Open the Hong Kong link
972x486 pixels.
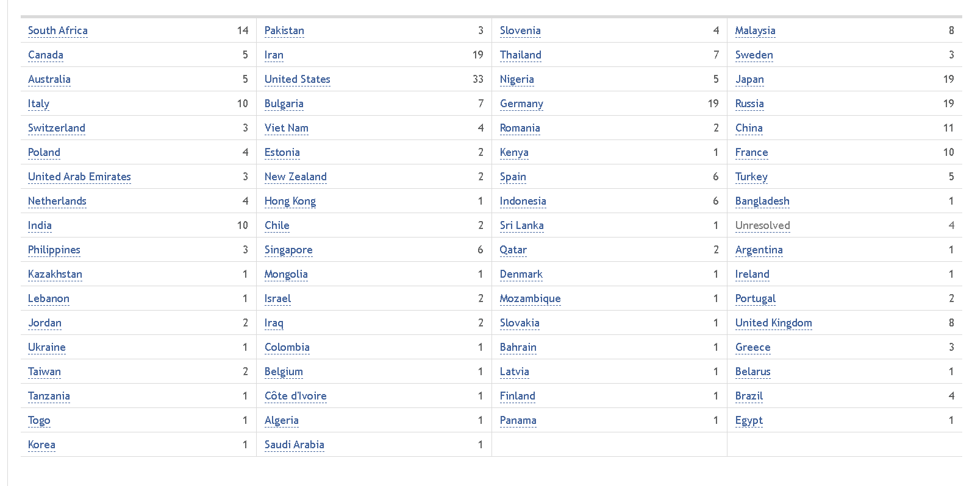tap(290, 201)
